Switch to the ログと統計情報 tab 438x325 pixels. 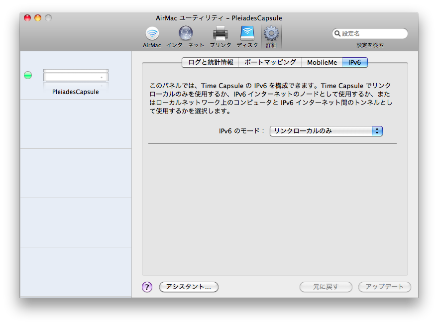[211, 62]
